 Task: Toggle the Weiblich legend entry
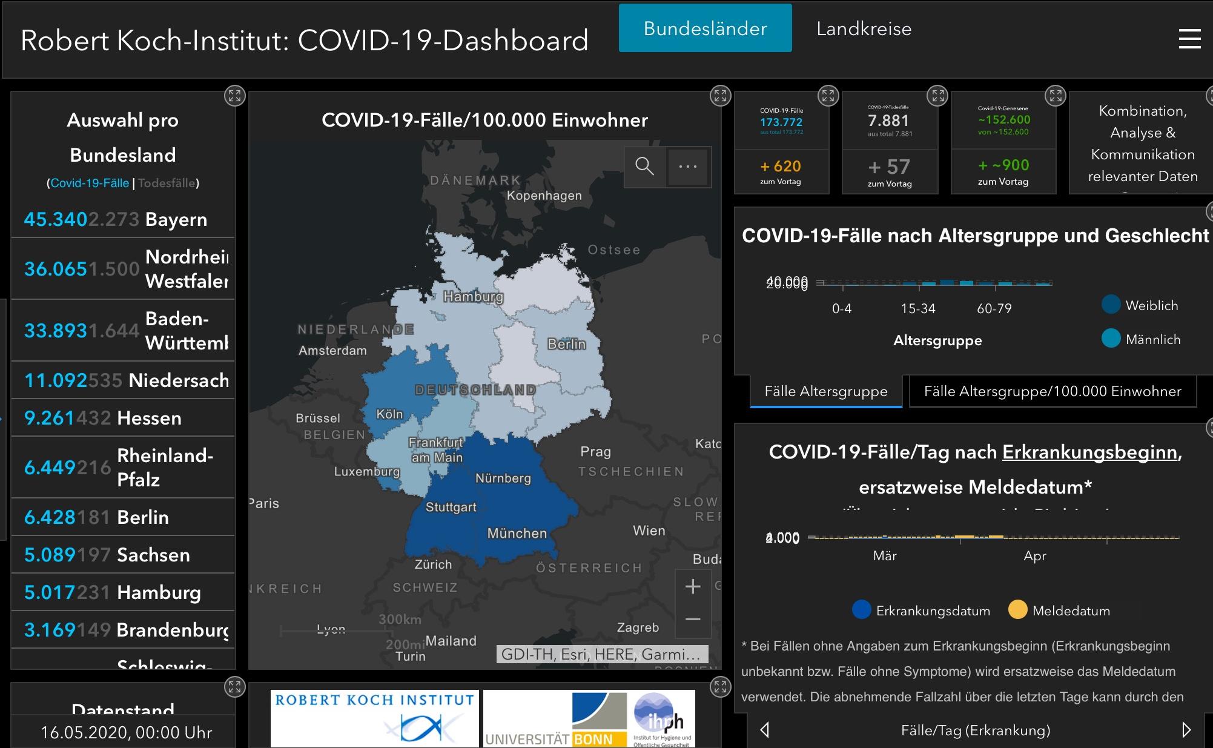tap(1112, 305)
